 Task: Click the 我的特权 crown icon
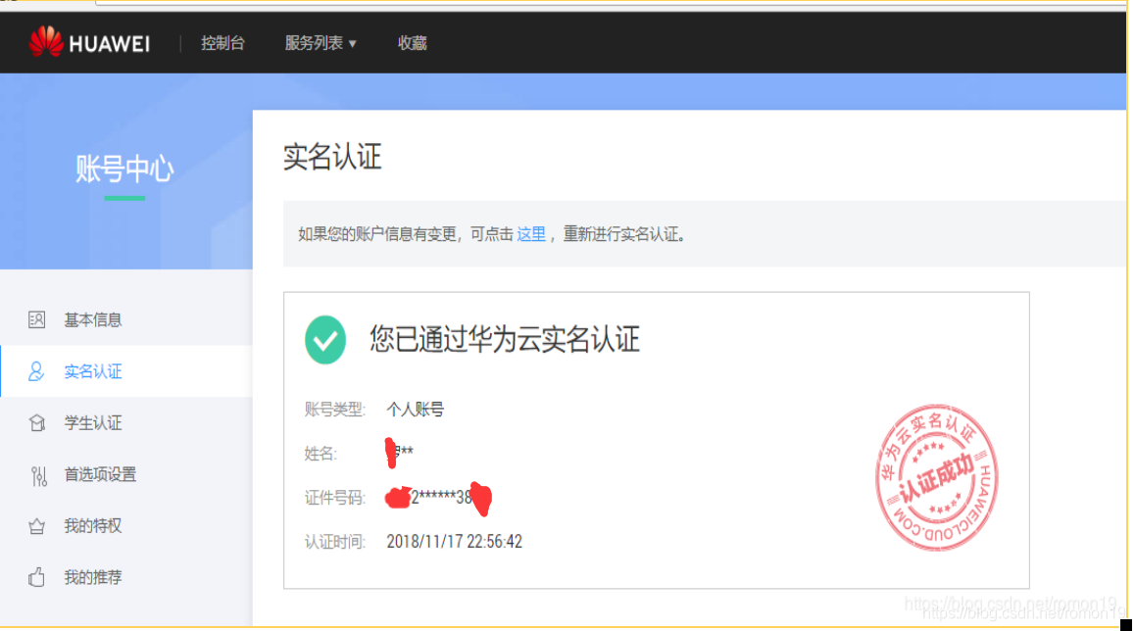37,526
